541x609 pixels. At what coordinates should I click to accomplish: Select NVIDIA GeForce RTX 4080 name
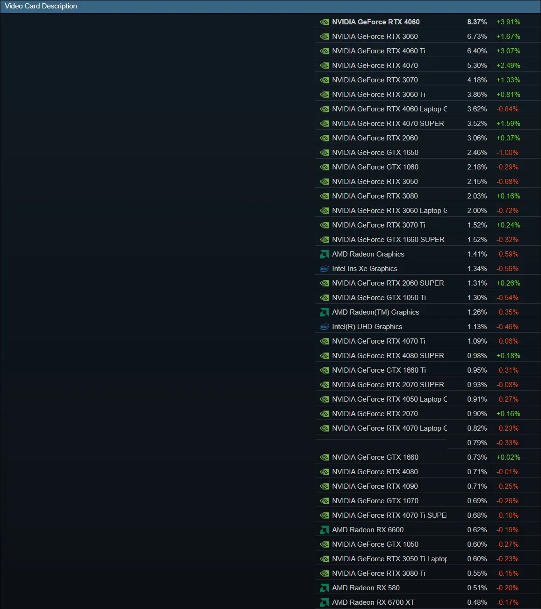point(375,472)
